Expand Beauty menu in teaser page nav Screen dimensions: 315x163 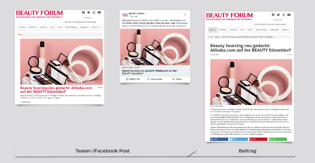pos(23,27)
